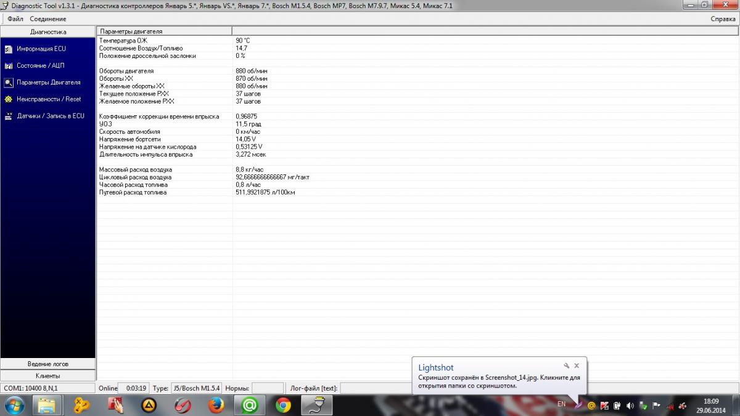740x416 pixels.
Task: Click the J5/Bosch M1.5.4 type entry
Action: (x=197, y=388)
